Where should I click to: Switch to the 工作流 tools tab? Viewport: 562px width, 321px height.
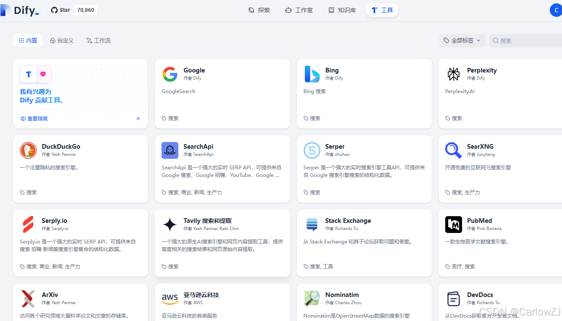[x=98, y=40]
